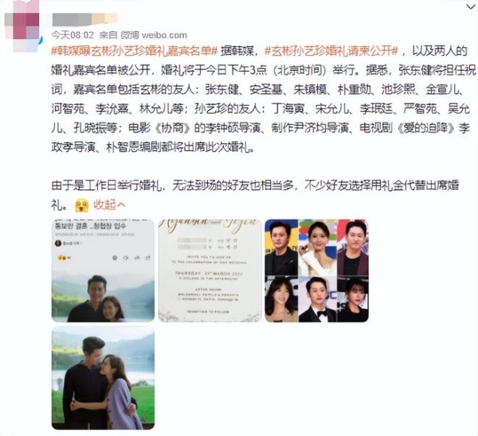Open the couple hugging photo thumbnail

pyautogui.click(x=103, y=378)
